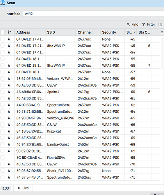Viewport: 164px width, 195px height.
Task: Toggle the column layout panel icon
Action: click(160, 25)
